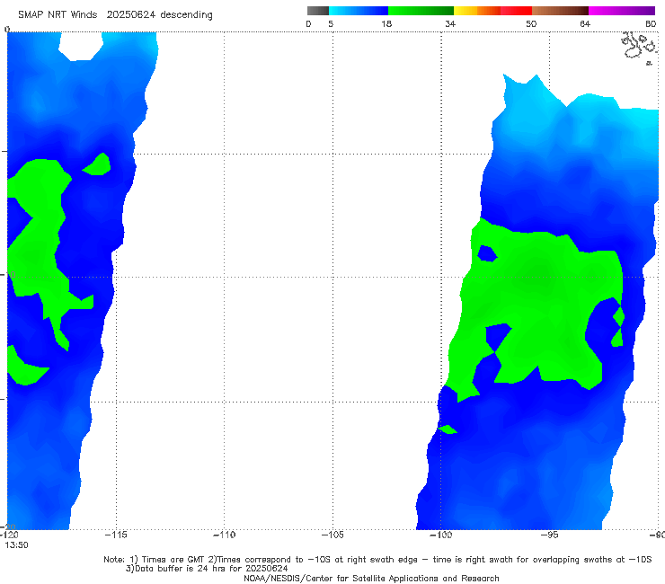
Task: Click the red segment near 50 on color bar
Action: pos(516,11)
